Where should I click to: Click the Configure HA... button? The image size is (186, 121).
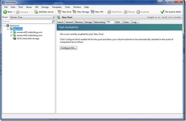click(68, 48)
